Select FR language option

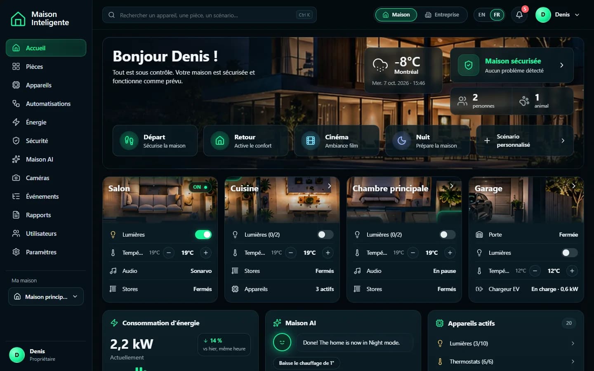pos(497,15)
